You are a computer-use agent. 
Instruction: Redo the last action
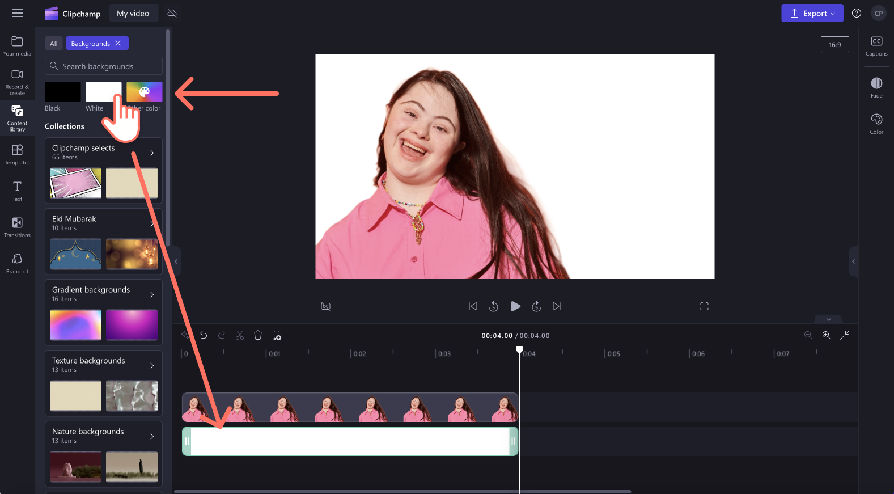pyautogui.click(x=222, y=335)
